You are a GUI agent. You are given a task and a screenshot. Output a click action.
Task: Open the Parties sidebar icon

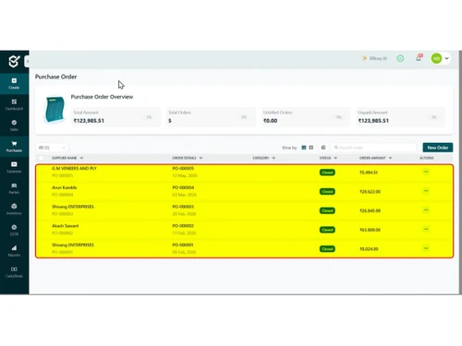14,188
